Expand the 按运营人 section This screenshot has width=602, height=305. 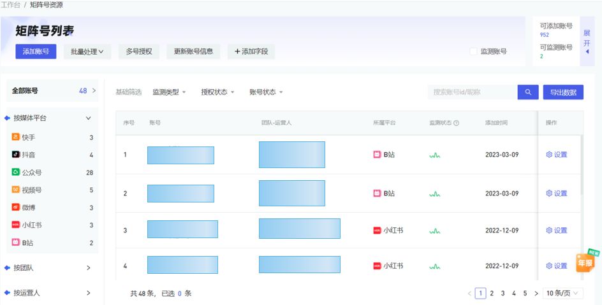pos(88,293)
